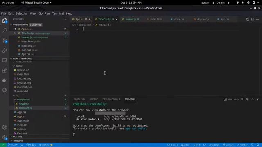Viewport: 262px width, 147px height.
Task: Click the Prettier status bar item
Action: [242, 145]
